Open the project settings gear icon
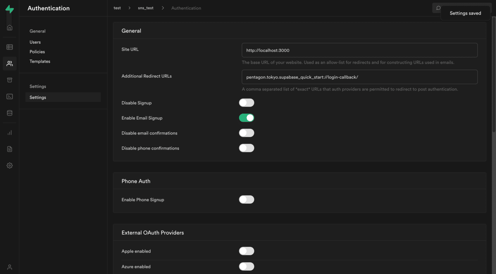The width and height of the screenshot is (496, 274). tap(10, 165)
